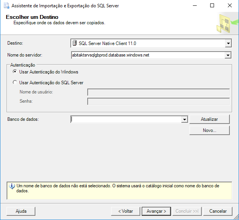Maximize the wizard window

[212, 6]
